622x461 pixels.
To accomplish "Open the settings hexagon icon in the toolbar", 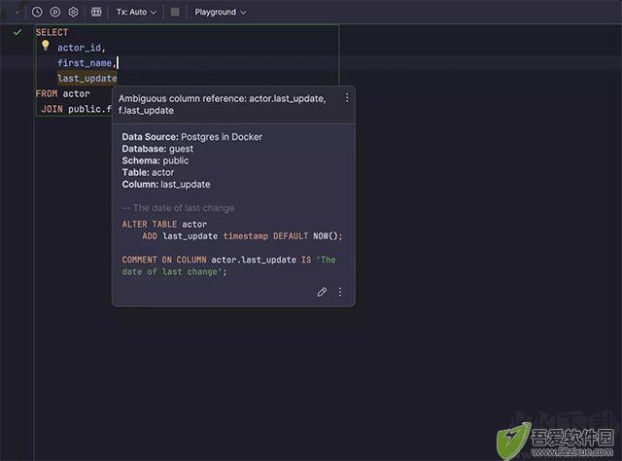I will 73,12.
